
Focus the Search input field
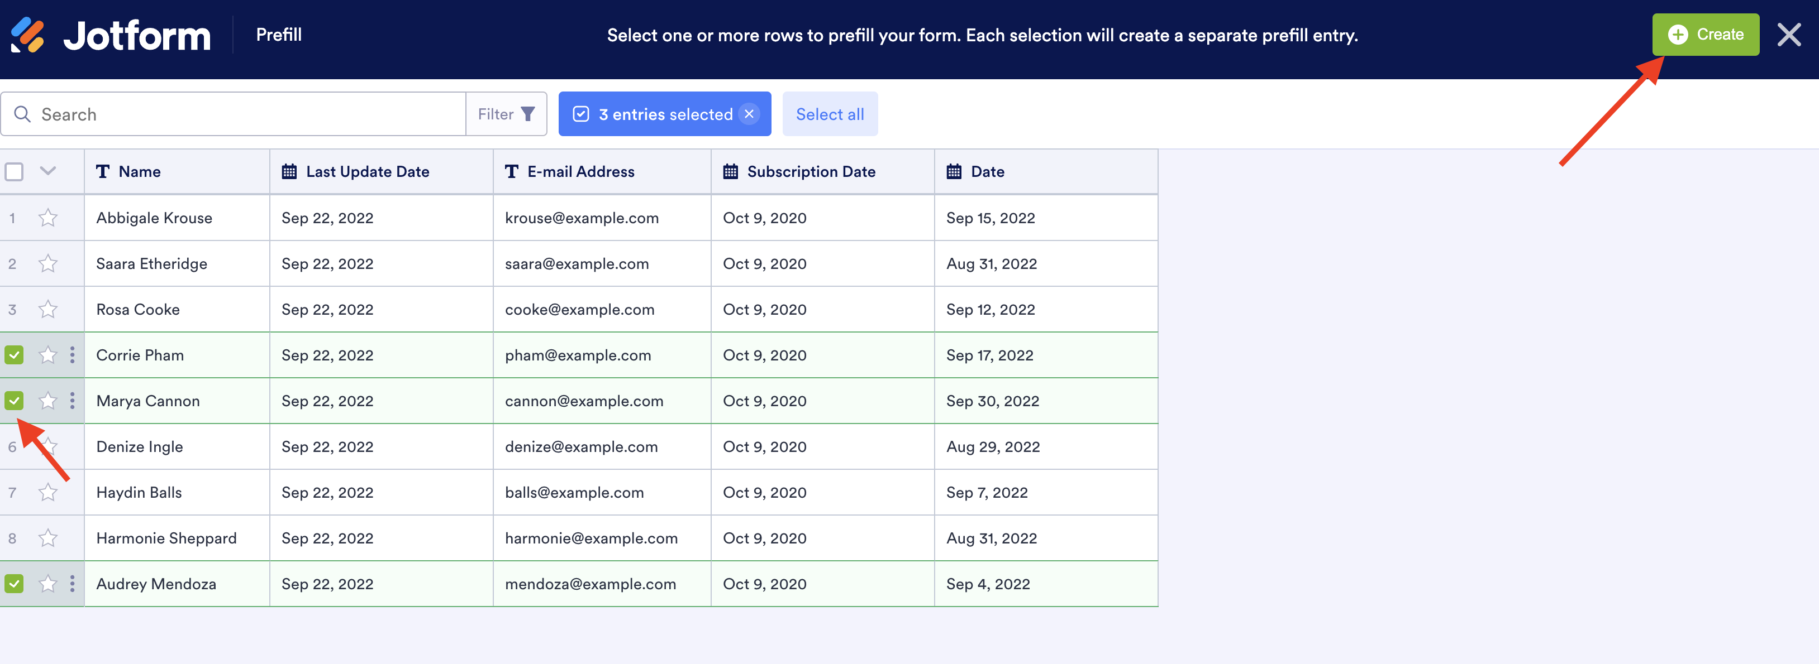247,114
